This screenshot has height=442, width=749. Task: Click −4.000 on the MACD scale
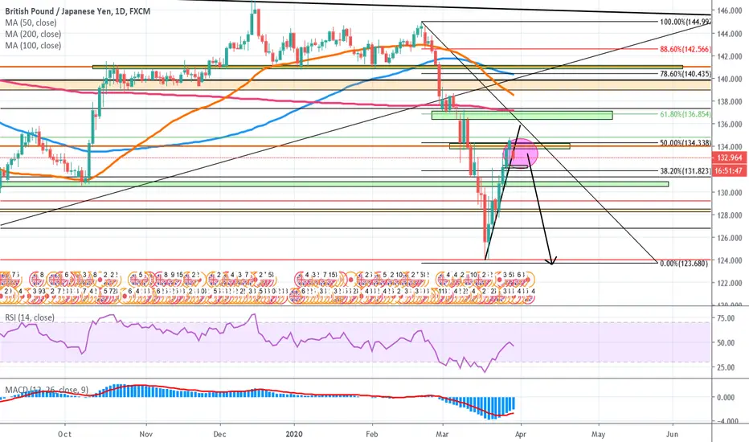[729, 421]
